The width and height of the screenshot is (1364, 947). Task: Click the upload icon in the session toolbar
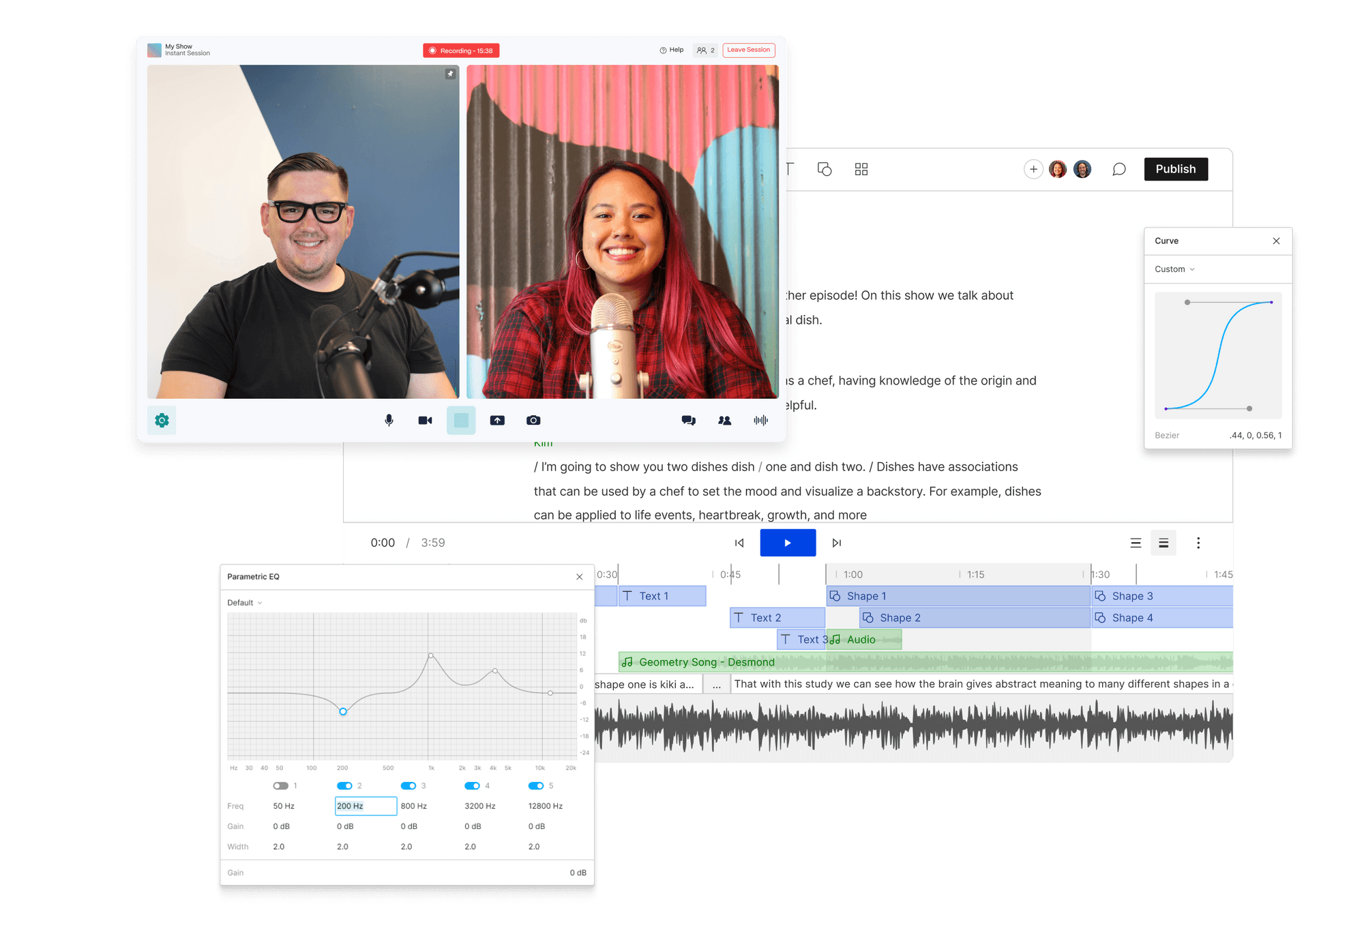497,420
